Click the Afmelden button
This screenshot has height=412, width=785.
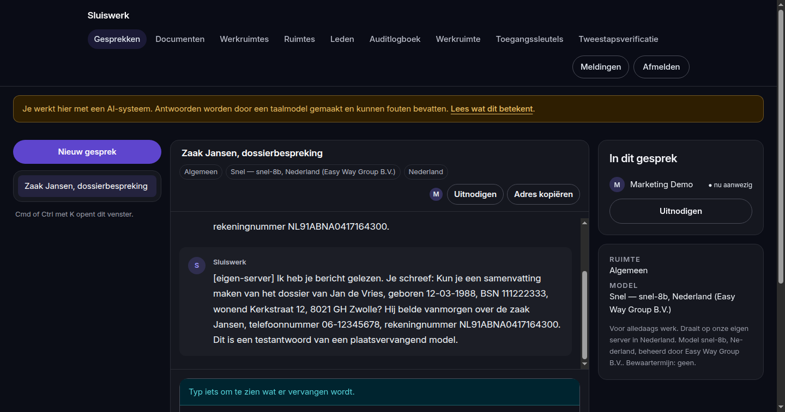(661, 67)
